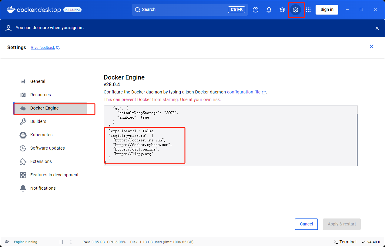
Task: Click the "https://docker.mybacc.com" mirror line
Action: pos(142,145)
